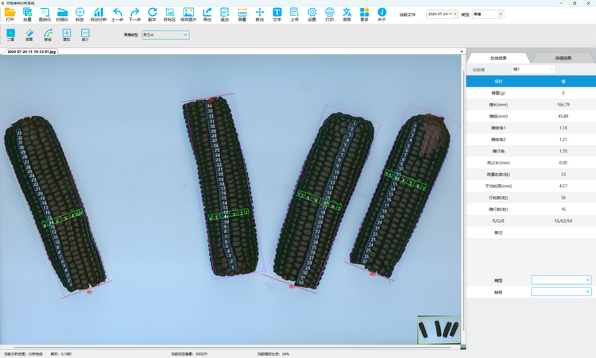Click the 增加 (Add) plus icon
The height and width of the screenshot is (358, 596).
point(67,34)
